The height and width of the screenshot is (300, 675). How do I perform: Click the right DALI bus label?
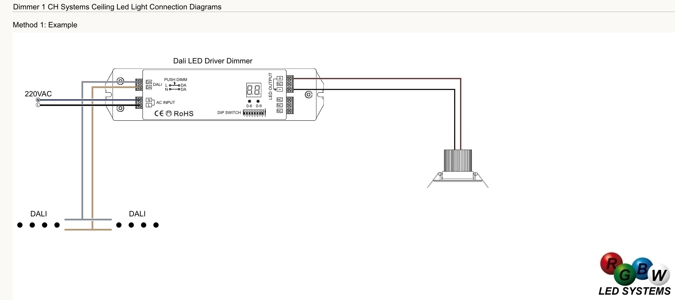coord(137,214)
